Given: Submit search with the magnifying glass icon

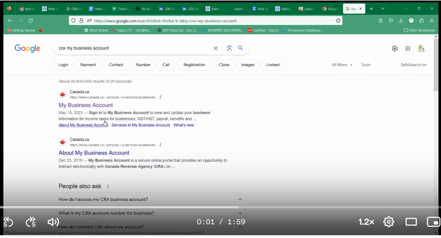Looking at the screenshot, I should (x=240, y=48).
